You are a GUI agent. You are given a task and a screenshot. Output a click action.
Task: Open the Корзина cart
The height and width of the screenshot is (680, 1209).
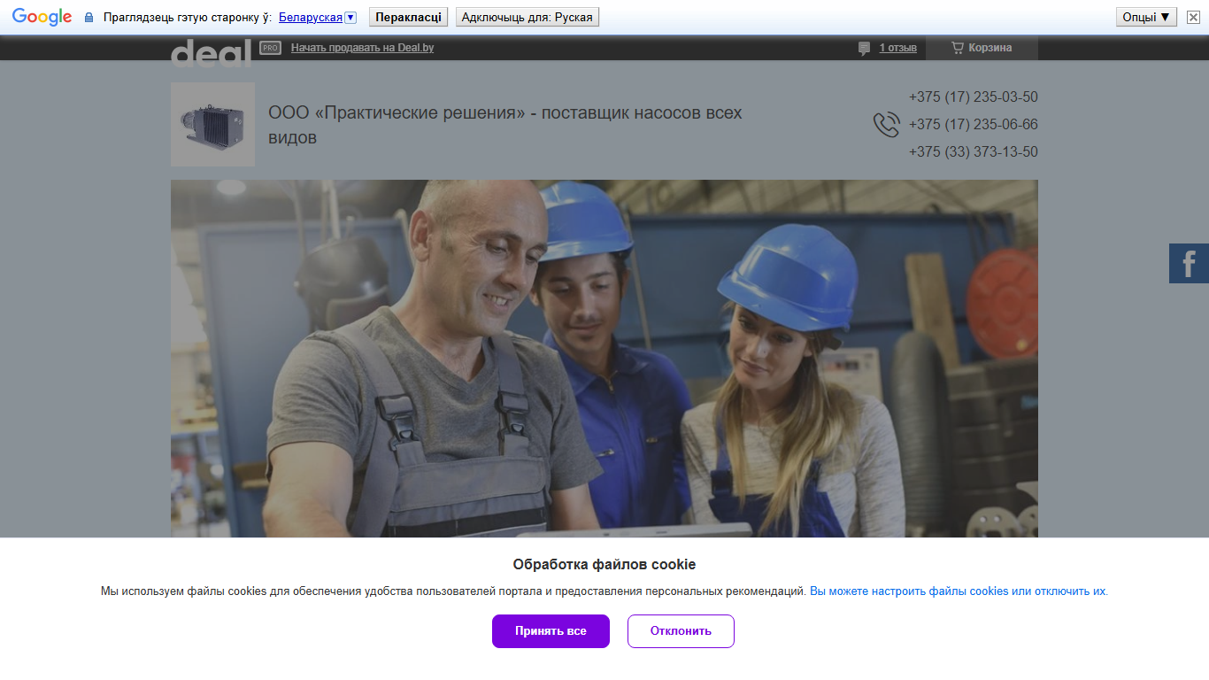pos(982,48)
